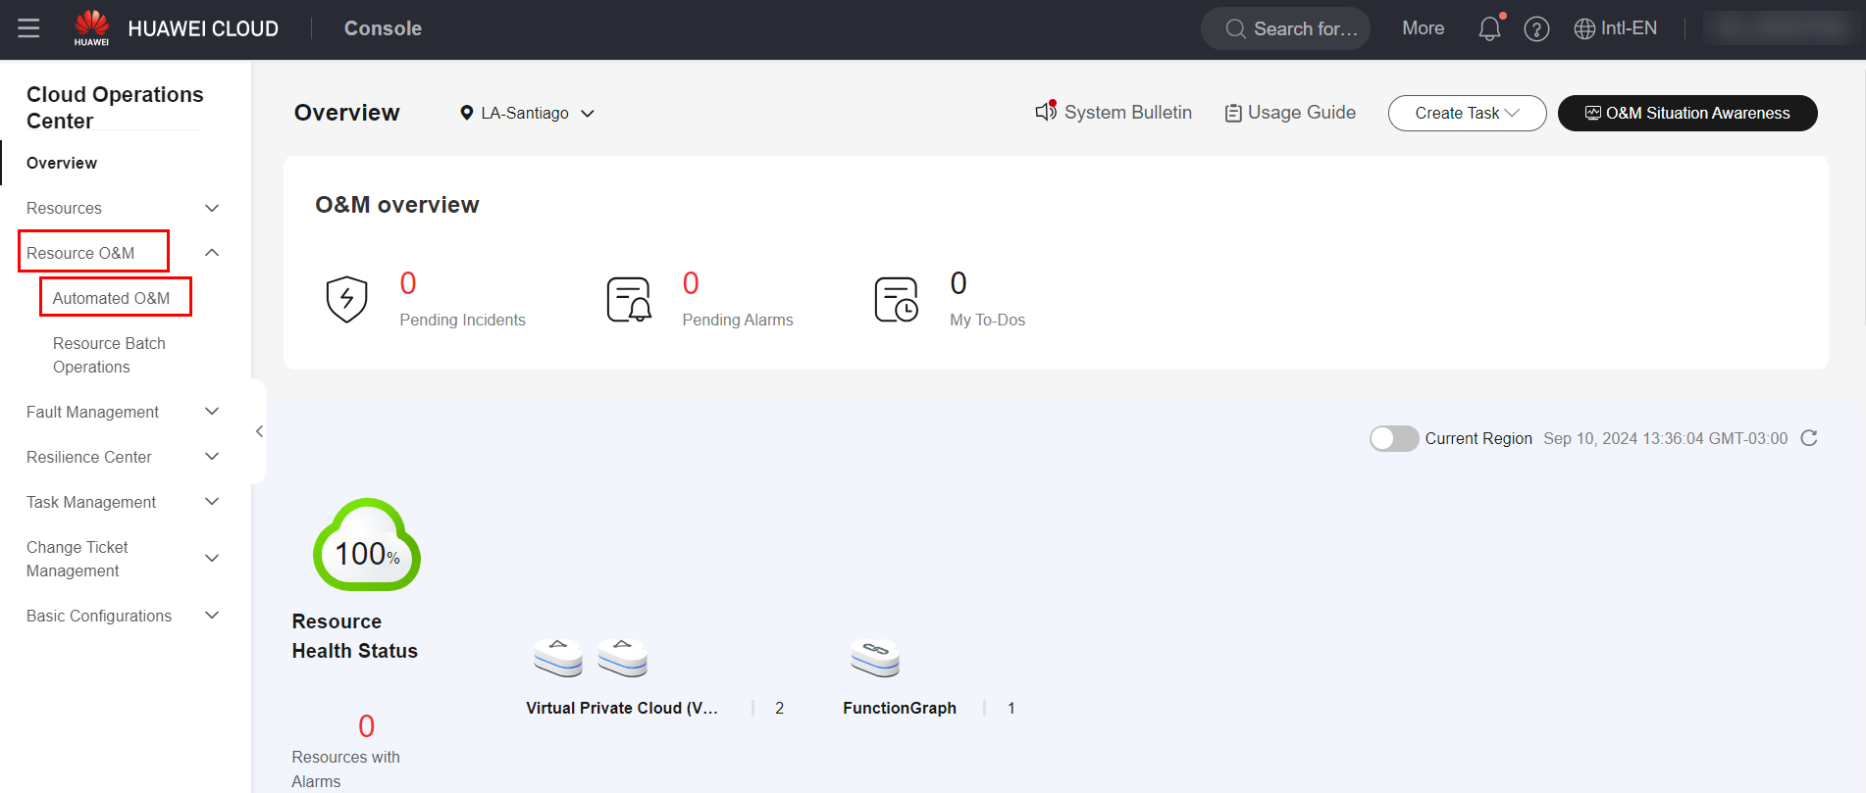Screen dimensions: 1866x793
Task: Expand the Fault Management menu
Action: click(x=123, y=412)
